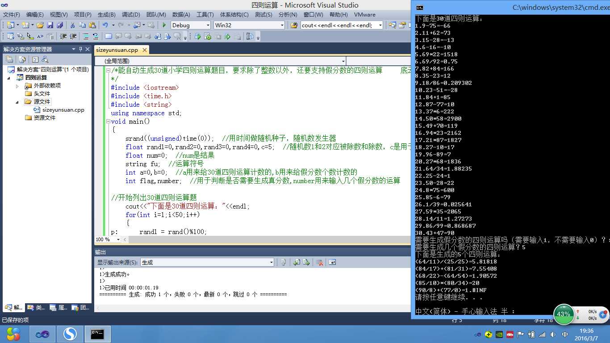Image resolution: width=610 pixels, height=343 pixels.
Task: Click the Windows Start orb
Action: click(13, 334)
